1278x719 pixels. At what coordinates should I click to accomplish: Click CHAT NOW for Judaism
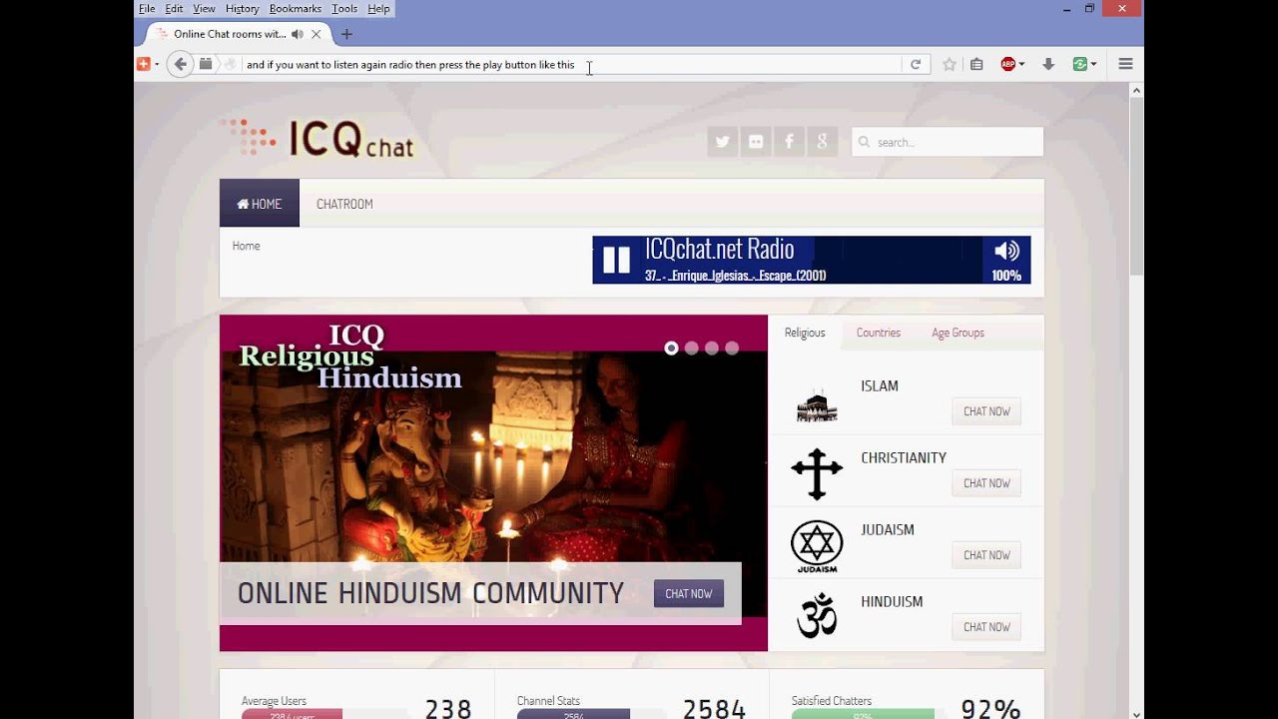(986, 555)
